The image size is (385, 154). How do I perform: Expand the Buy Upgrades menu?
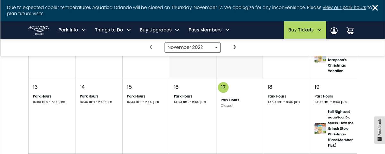pos(159,30)
